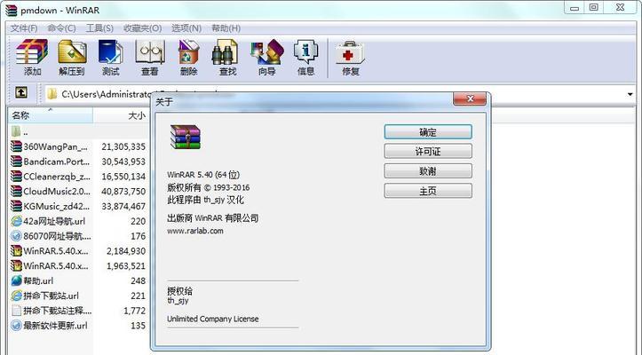Click the Add (添加) toolbar icon
This screenshot has height=355, width=642.
(x=32, y=52)
